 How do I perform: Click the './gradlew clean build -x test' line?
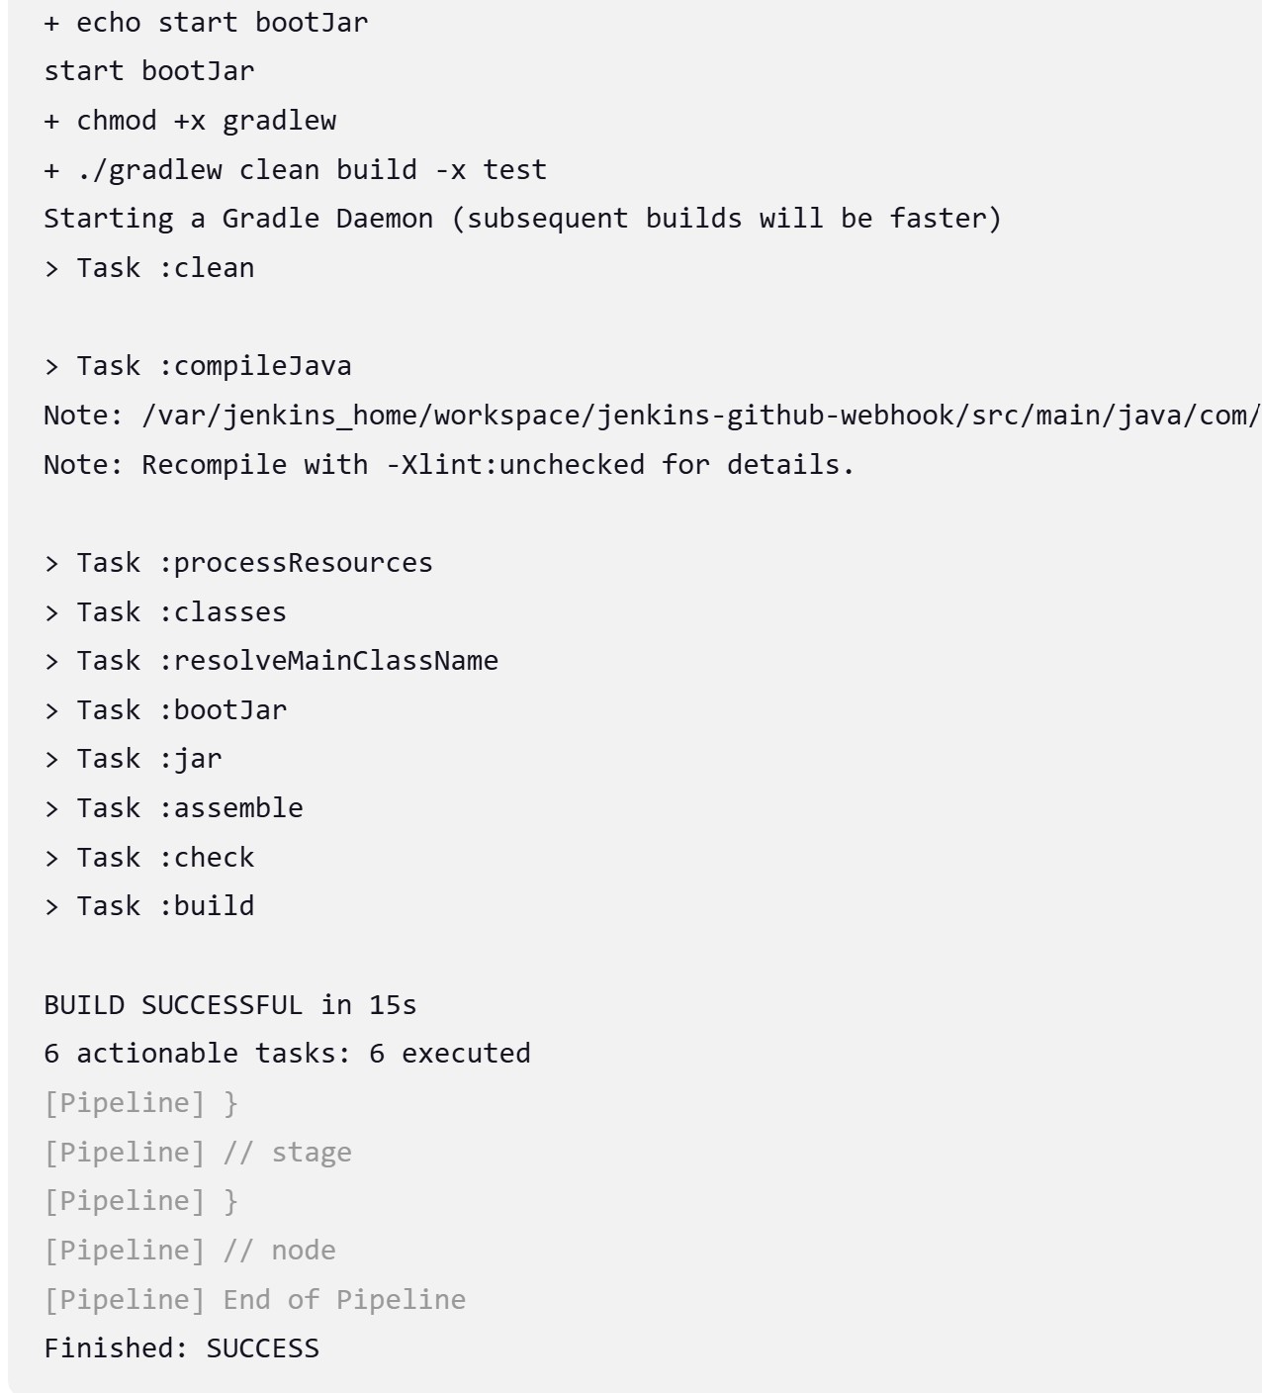tap(295, 170)
